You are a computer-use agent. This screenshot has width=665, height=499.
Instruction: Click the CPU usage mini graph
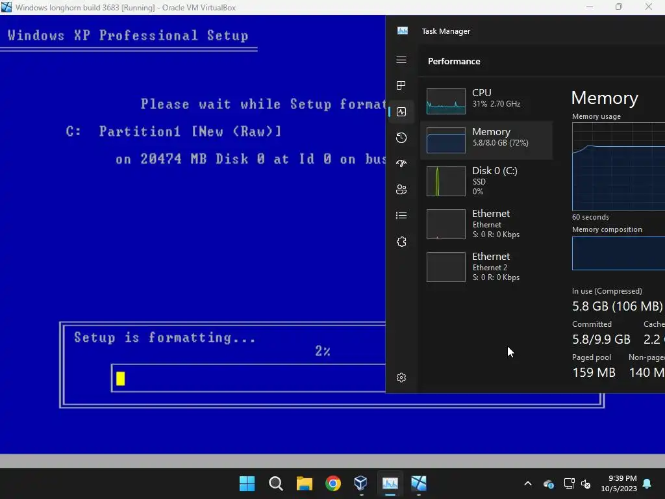coord(445,101)
